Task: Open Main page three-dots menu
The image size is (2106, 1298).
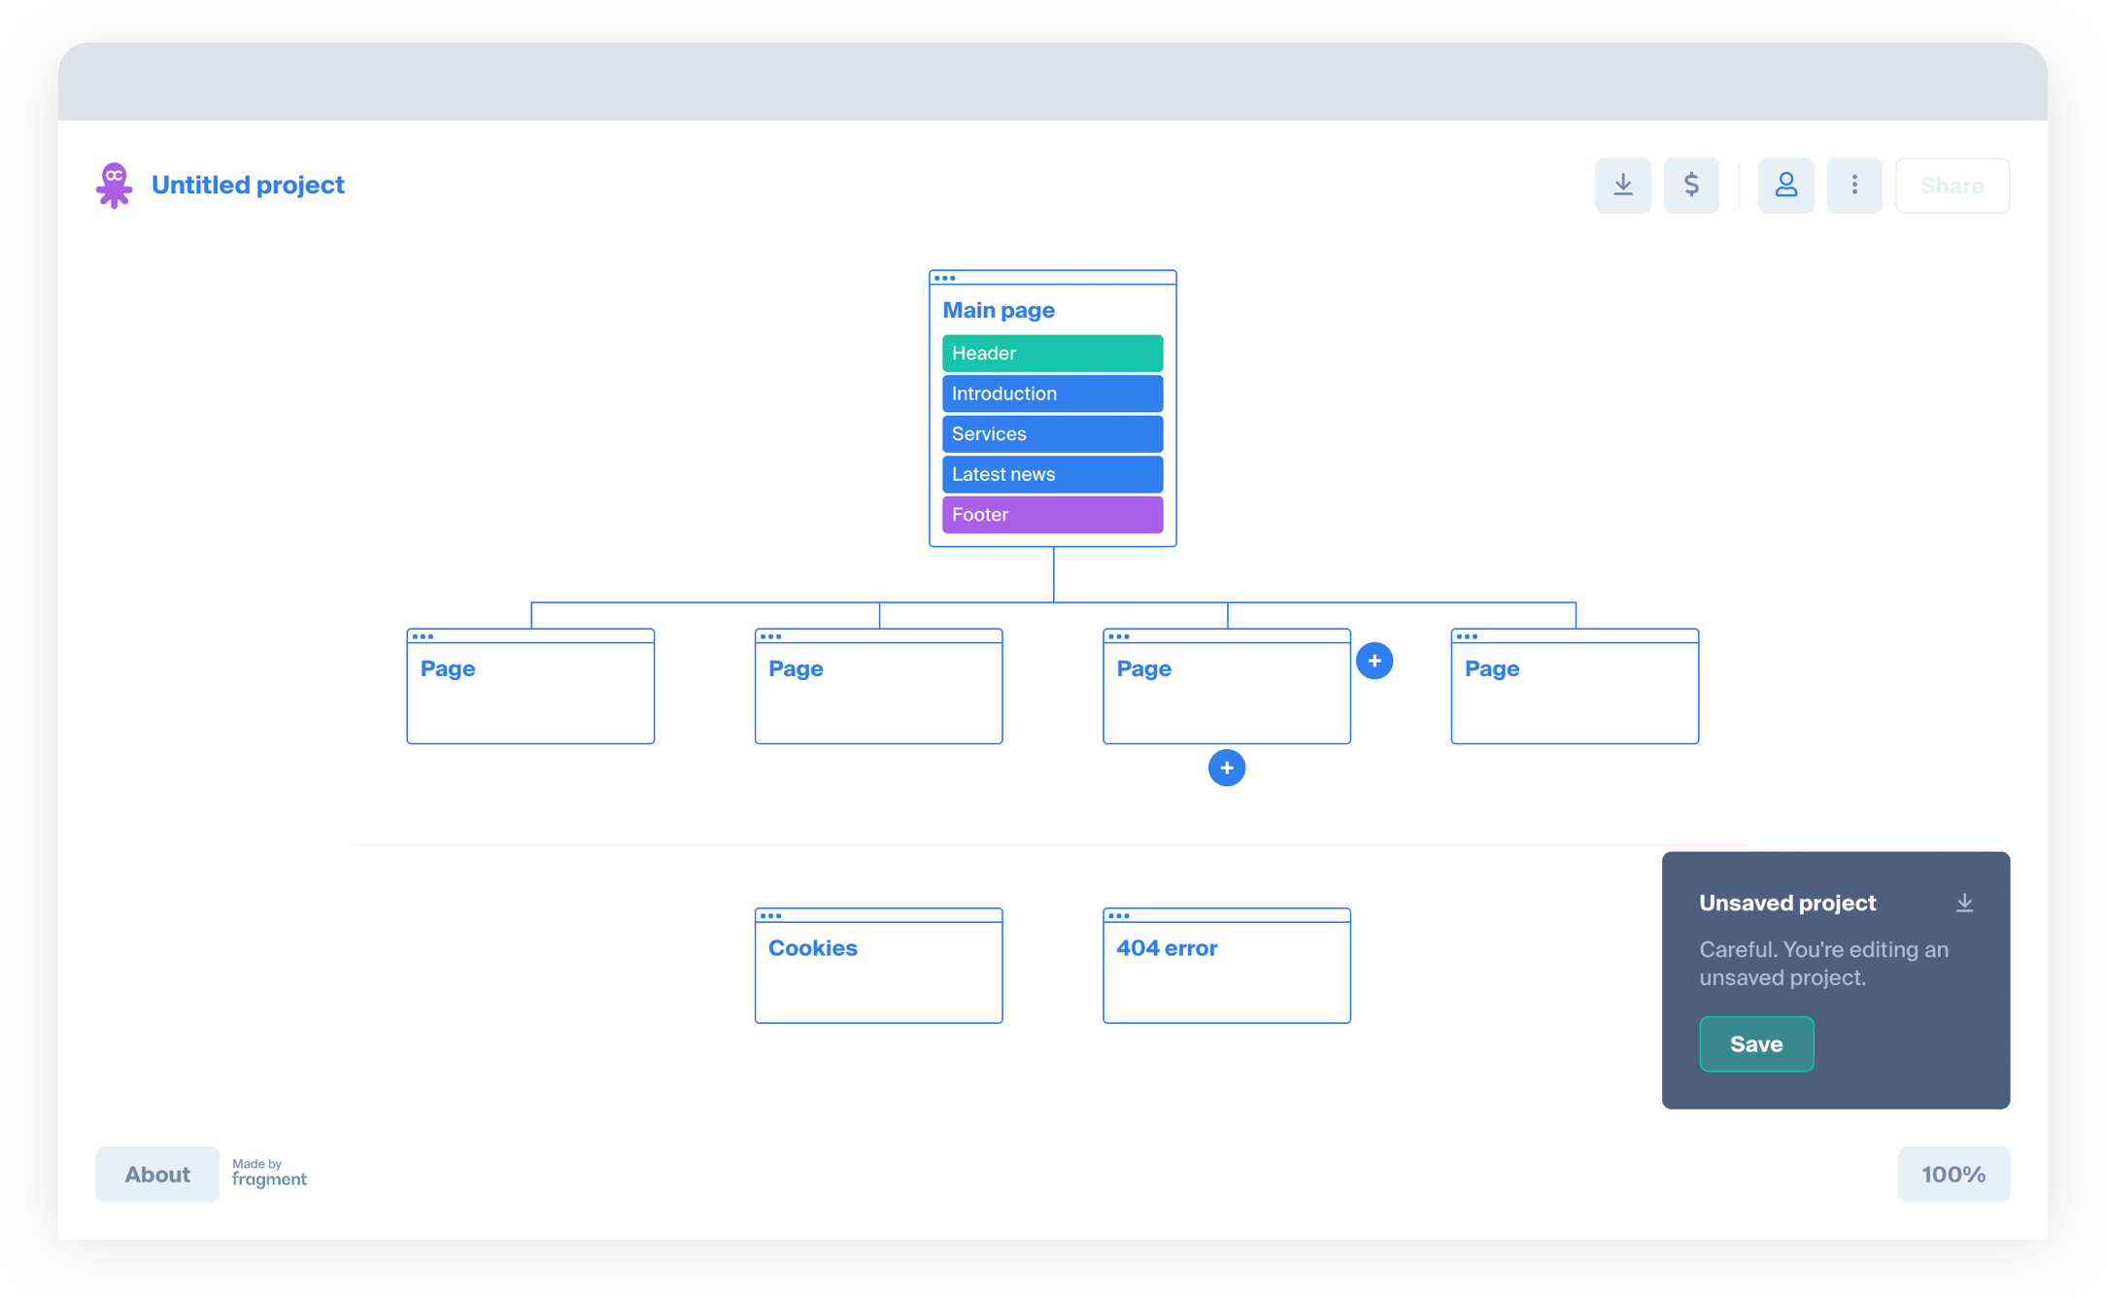Action: (944, 278)
